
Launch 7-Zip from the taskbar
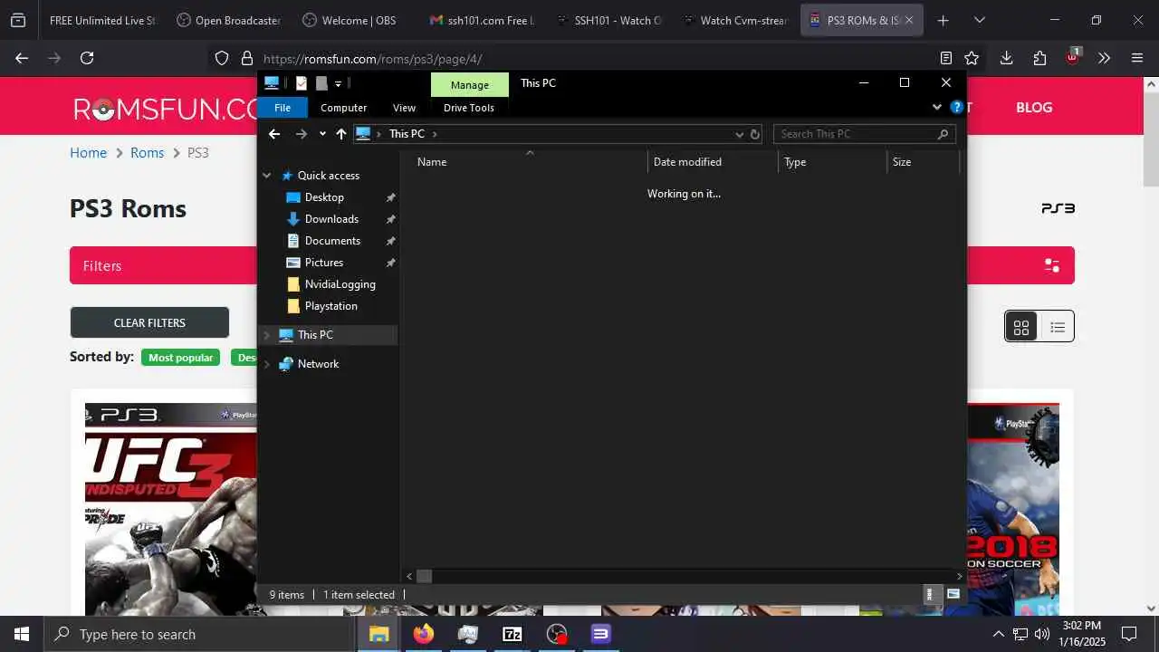coord(512,634)
